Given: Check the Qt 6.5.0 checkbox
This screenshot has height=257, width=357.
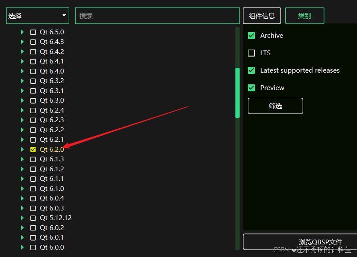Looking at the screenshot, I should [x=33, y=32].
